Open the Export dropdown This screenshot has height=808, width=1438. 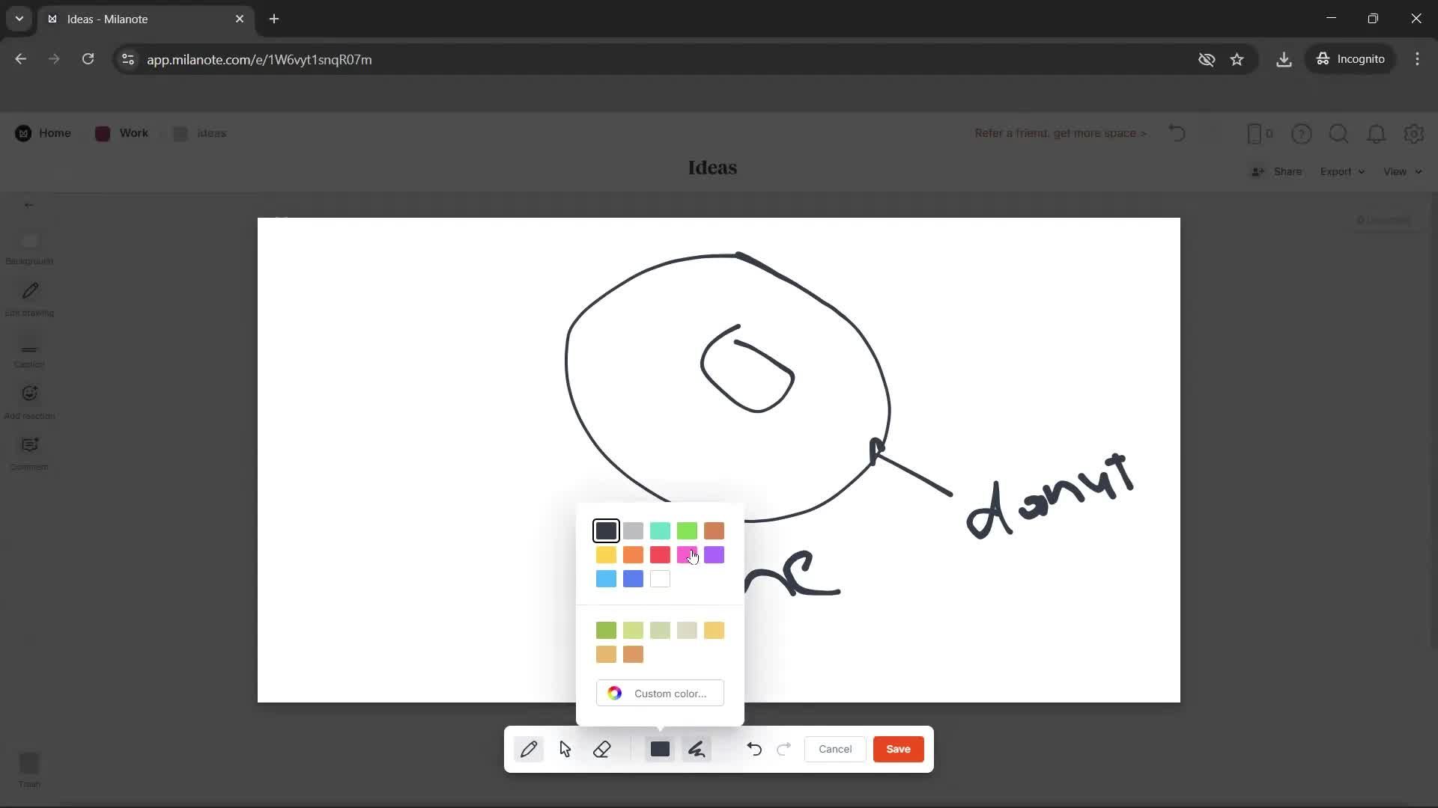click(1341, 171)
